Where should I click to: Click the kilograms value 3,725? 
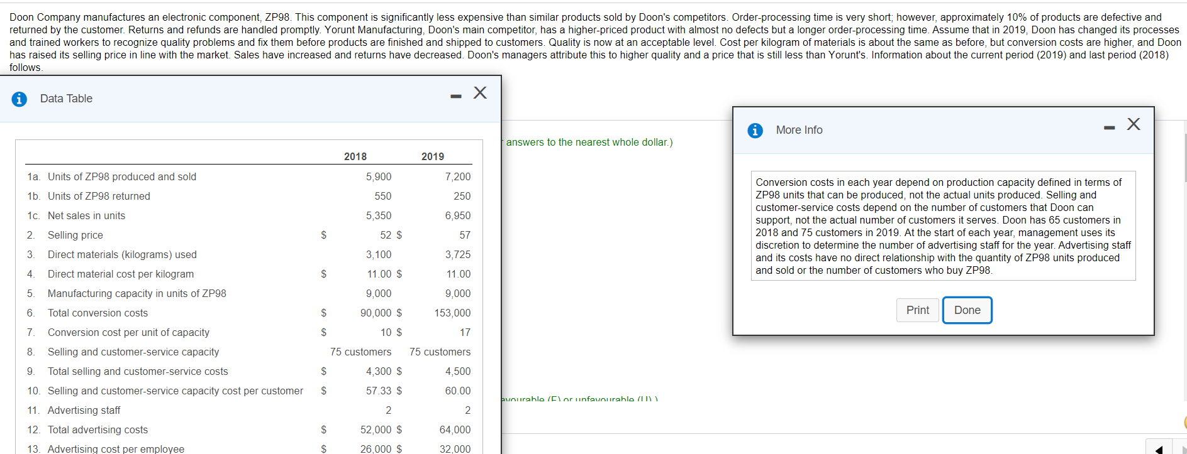click(x=458, y=255)
